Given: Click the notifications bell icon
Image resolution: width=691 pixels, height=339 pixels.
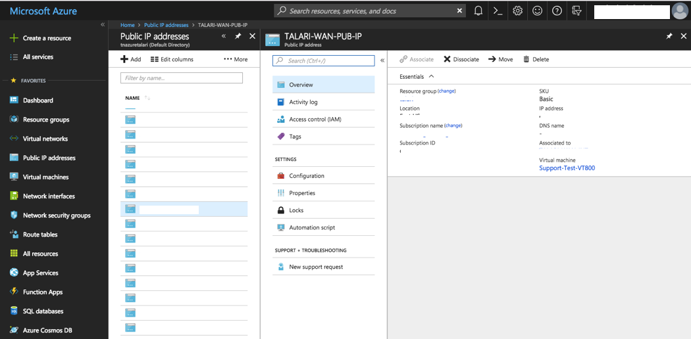Looking at the screenshot, I should (478, 11).
